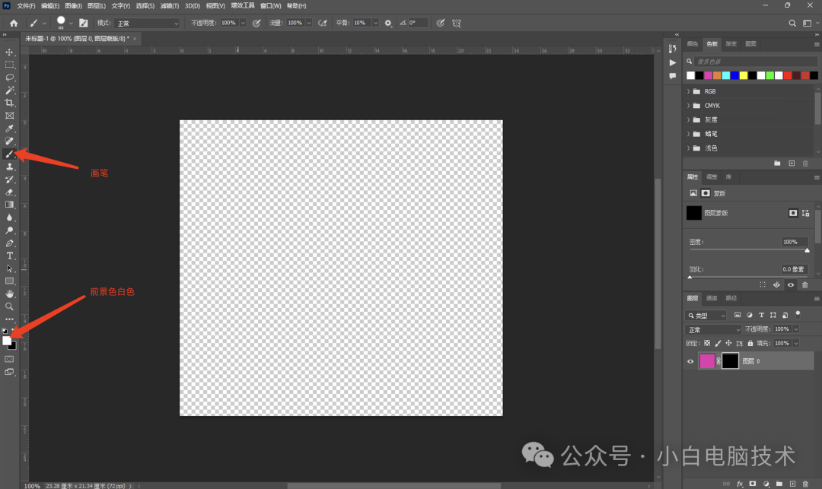This screenshot has height=489, width=822.
Task: Select the Blur tool
Action: coord(9,218)
